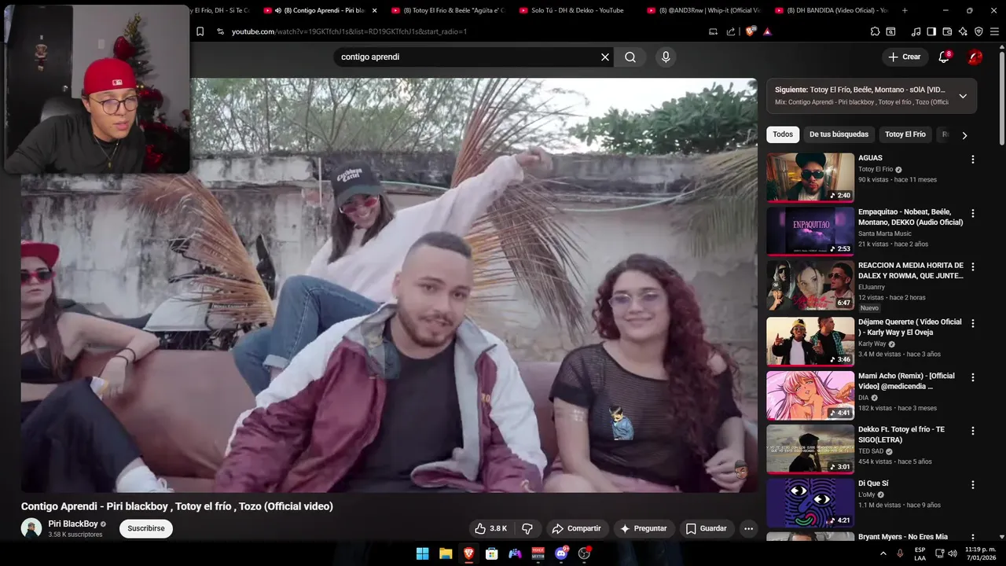Click the Guardar button
The height and width of the screenshot is (566, 1006).
click(x=706, y=528)
